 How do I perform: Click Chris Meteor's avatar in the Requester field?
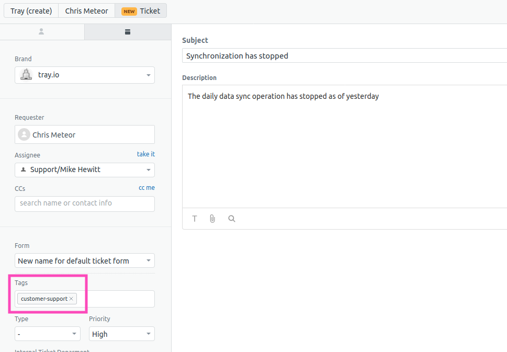pos(24,134)
